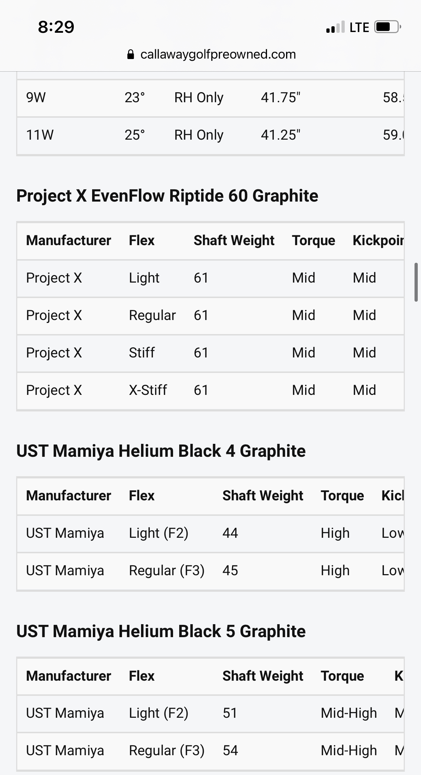Select the Stiff flex cell
The height and width of the screenshot is (775, 421).
(x=142, y=353)
